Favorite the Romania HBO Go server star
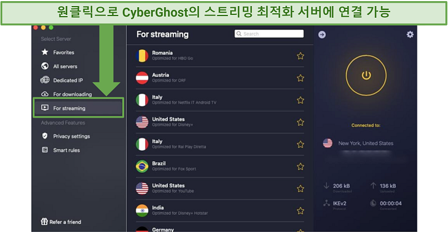 coord(300,56)
